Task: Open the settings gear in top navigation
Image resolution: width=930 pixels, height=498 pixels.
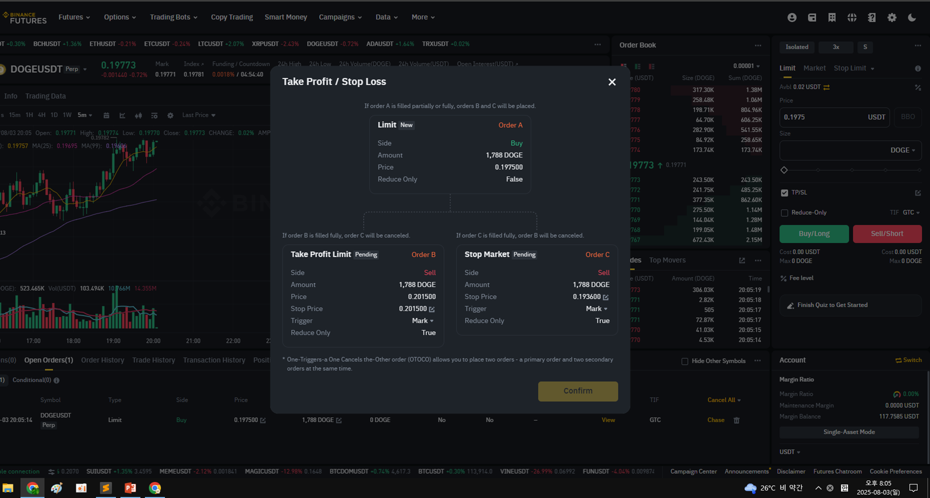Action: click(892, 17)
